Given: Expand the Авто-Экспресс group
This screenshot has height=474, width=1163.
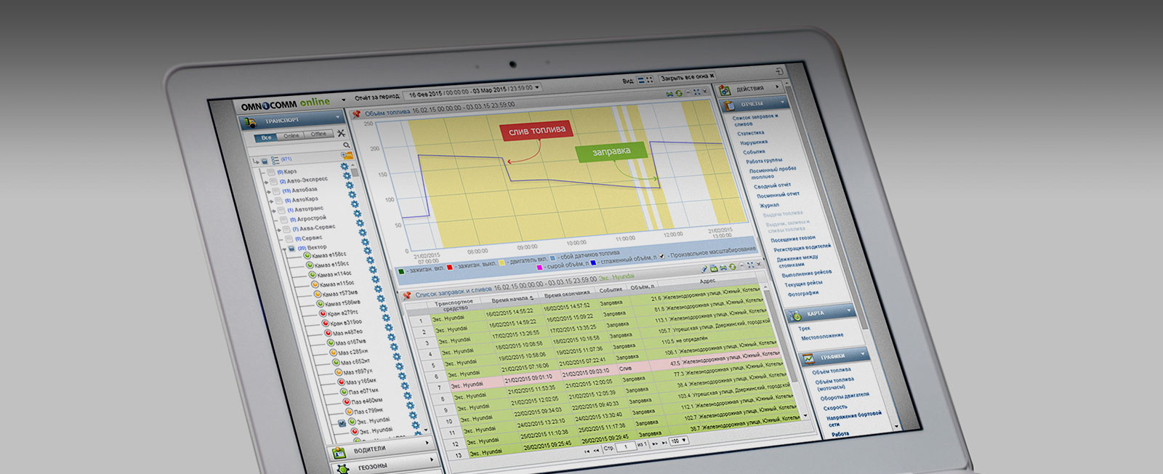Looking at the screenshot, I should [x=265, y=183].
